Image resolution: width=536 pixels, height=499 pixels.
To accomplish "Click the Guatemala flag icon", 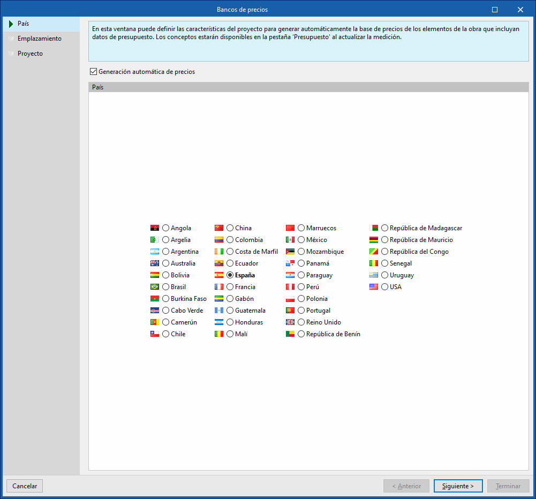I will point(219,311).
